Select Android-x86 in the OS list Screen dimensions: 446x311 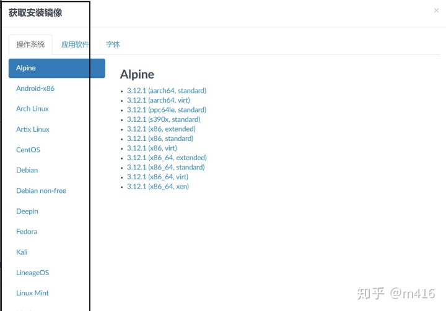pyautogui.click(x=35, y=88)
